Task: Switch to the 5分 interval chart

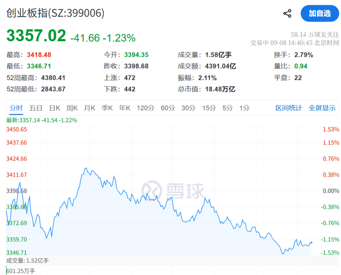Action: click(x=227, y=108)
